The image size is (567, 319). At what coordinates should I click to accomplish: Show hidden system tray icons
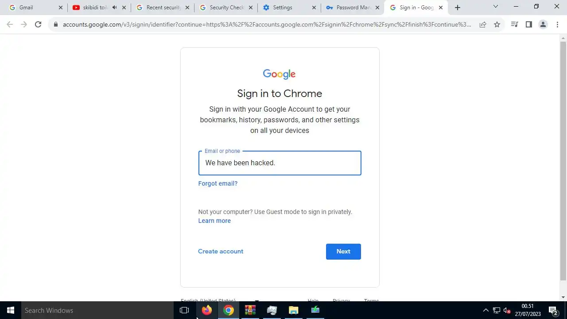485,310
